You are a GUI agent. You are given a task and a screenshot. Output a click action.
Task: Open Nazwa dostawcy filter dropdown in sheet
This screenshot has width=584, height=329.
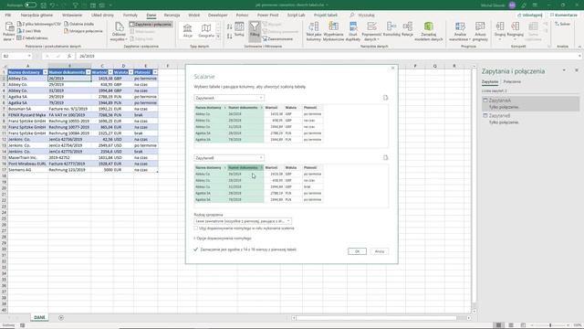[45, 72]
